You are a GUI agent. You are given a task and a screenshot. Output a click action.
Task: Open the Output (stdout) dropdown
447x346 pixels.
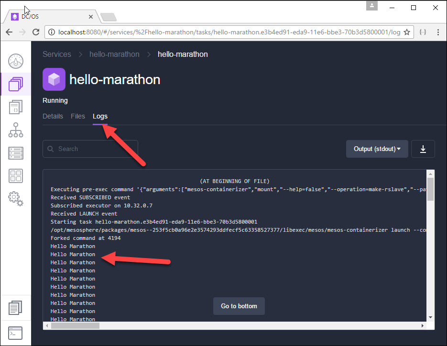[377, 149]
